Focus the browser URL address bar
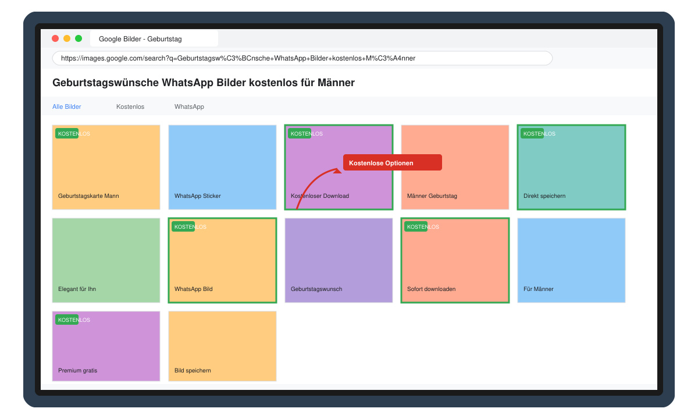This screenshot has width=698, height=419. tap(302, 58)
